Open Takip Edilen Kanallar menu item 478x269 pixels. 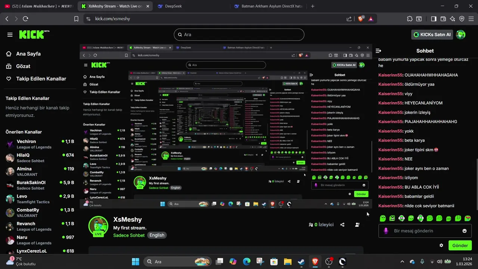[36, 79]
